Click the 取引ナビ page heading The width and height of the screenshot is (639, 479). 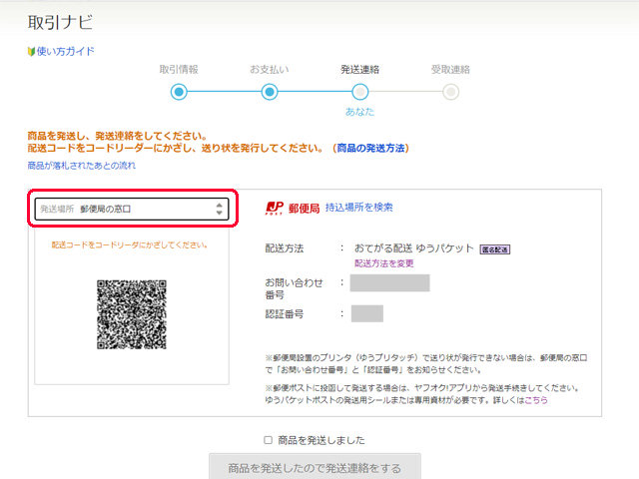point(60,22)
